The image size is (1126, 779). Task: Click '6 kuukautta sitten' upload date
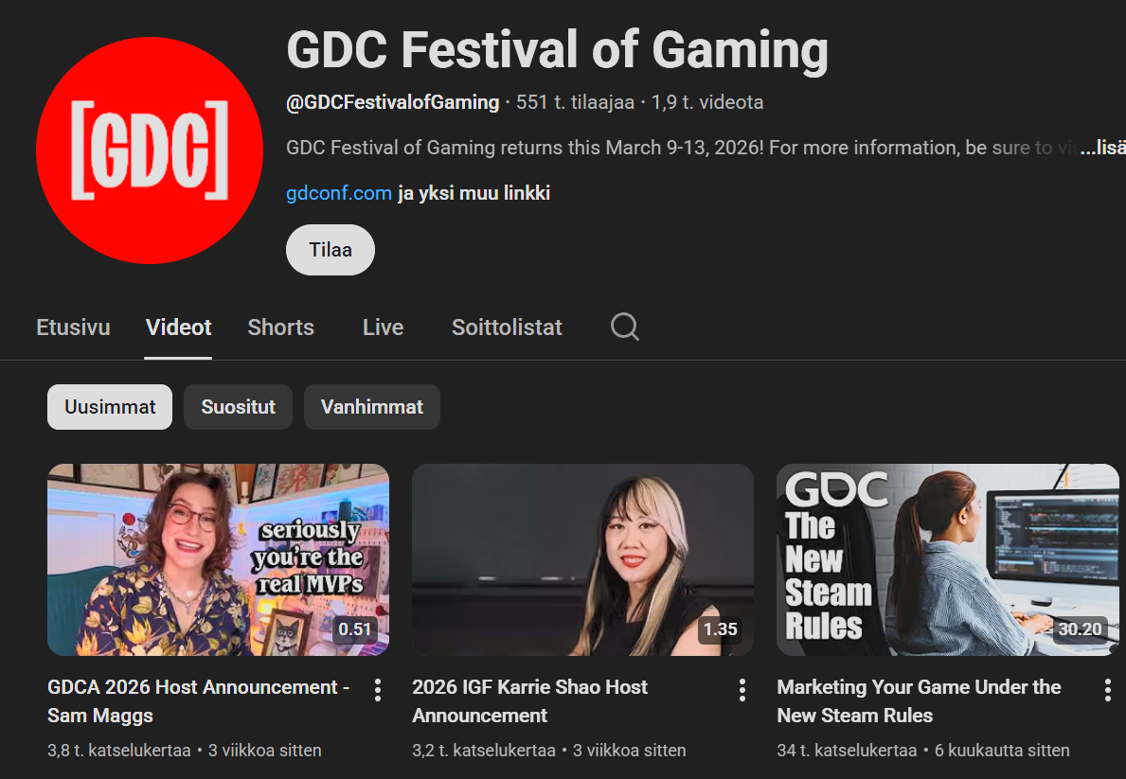[1002, 751]
